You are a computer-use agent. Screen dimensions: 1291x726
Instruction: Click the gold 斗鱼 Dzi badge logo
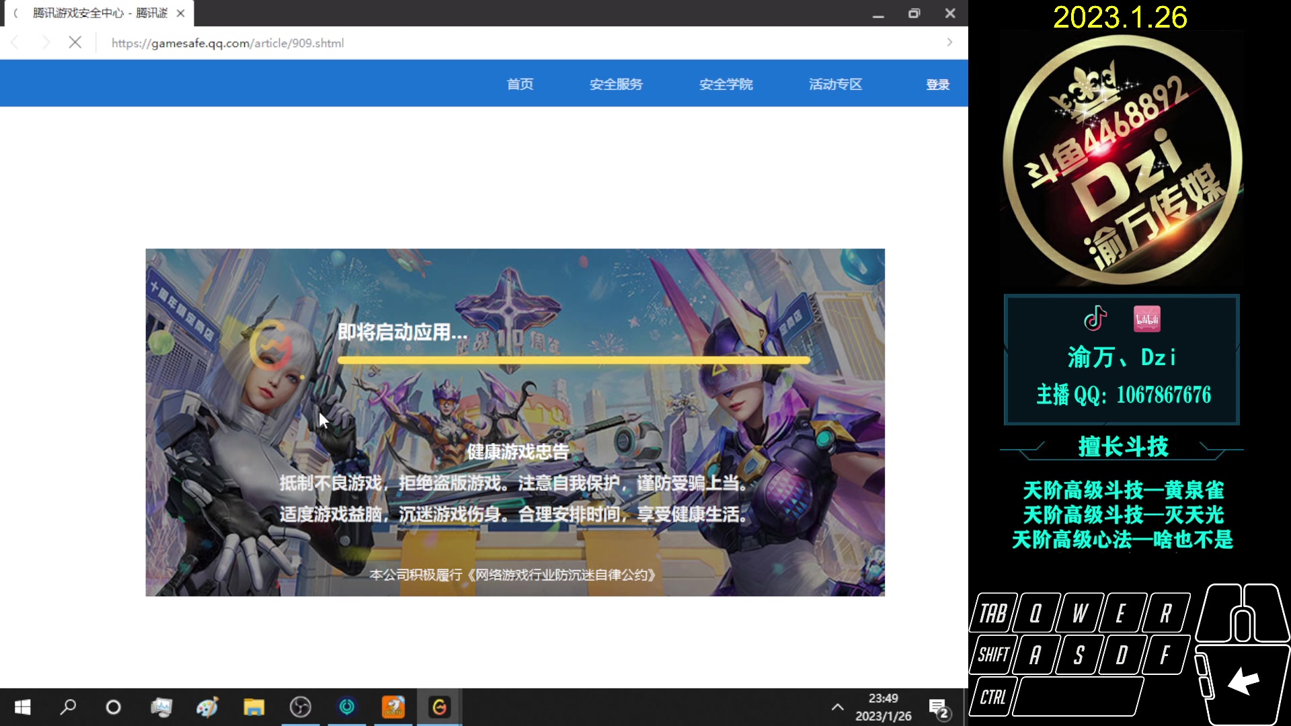1122,160
